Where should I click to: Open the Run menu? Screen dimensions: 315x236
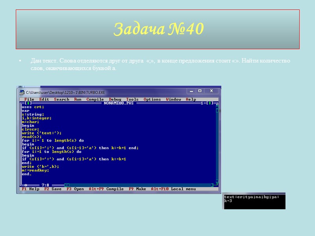pyautogui.click(x=78, y=100)
